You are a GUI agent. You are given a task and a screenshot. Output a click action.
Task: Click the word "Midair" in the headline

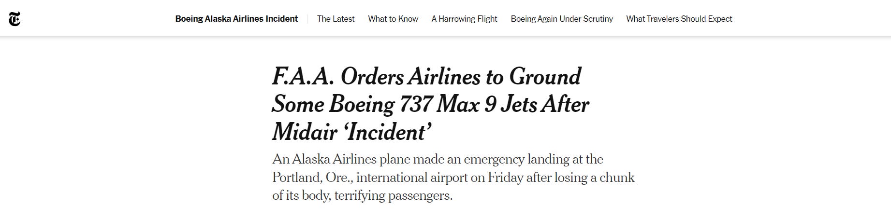(x=305, y=132)
